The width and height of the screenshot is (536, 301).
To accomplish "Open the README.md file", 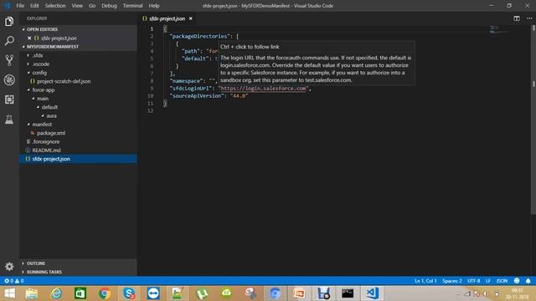I will (46, 150).
